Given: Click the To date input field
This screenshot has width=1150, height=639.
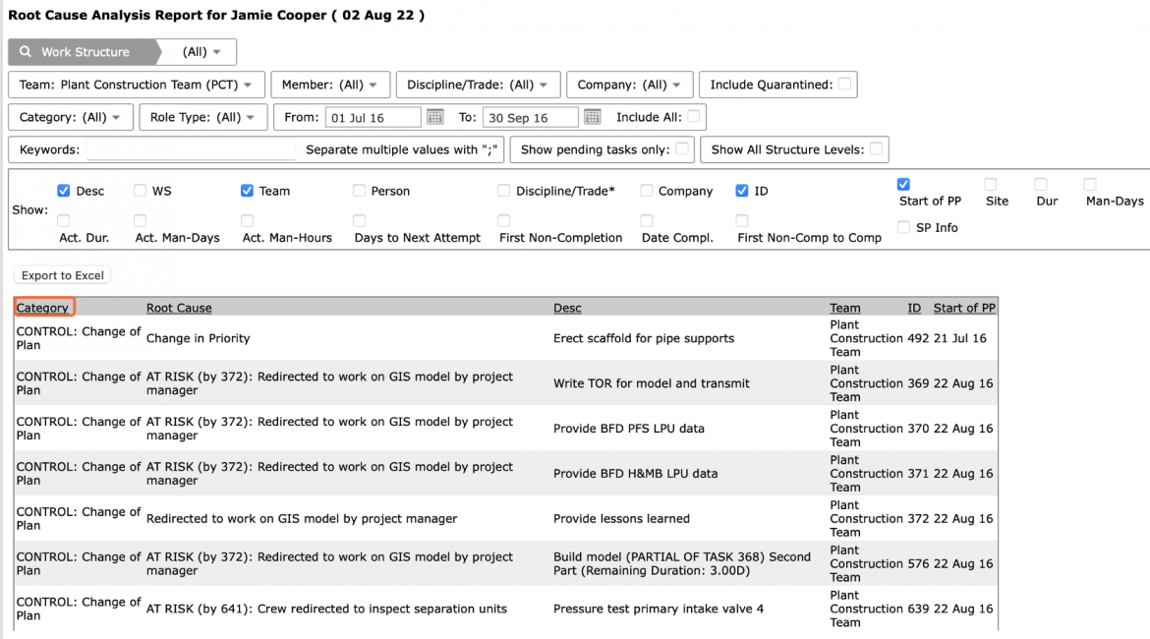Looking at the screenshot, I should click(531, 117).
